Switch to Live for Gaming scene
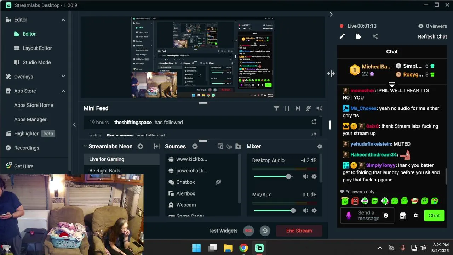Image resolution: width=453 pixels, height=255 pixels. click(x=121, y=159)
